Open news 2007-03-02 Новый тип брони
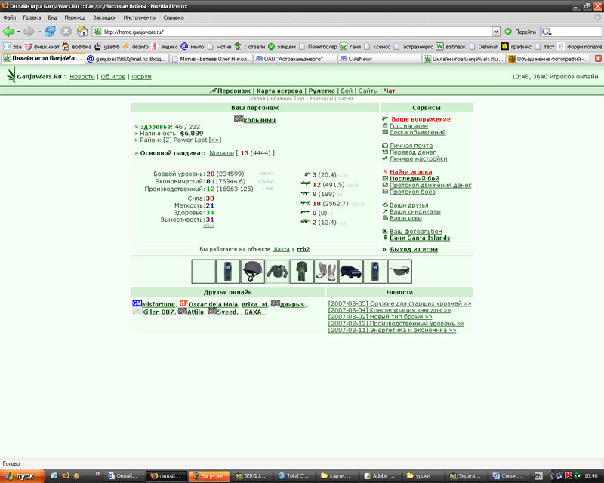 380,317
